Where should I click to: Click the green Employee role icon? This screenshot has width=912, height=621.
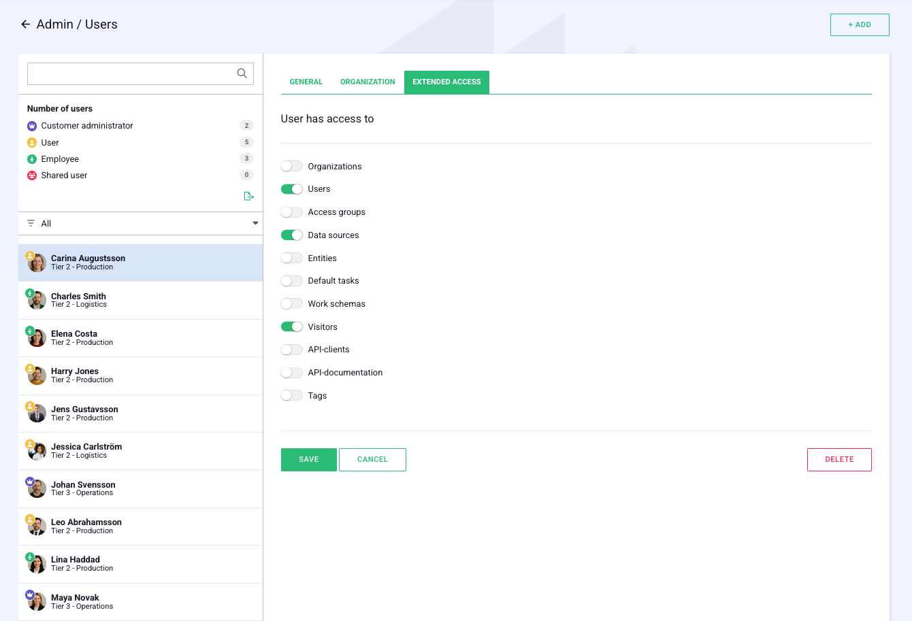click(x=32, y=159)
